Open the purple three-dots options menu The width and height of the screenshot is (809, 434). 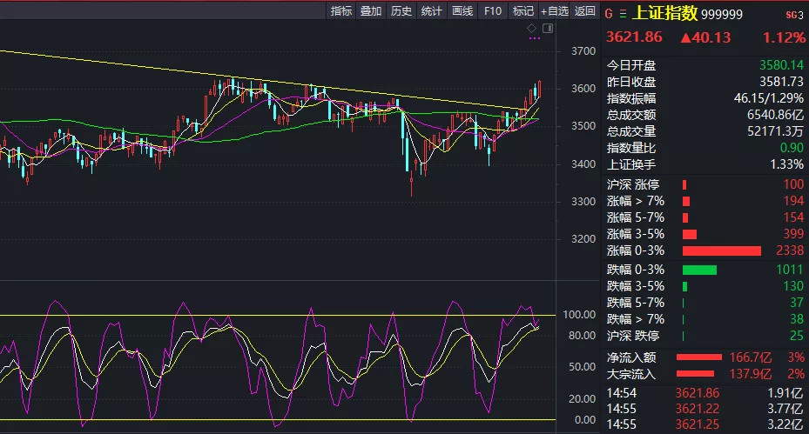pos(535,38)
